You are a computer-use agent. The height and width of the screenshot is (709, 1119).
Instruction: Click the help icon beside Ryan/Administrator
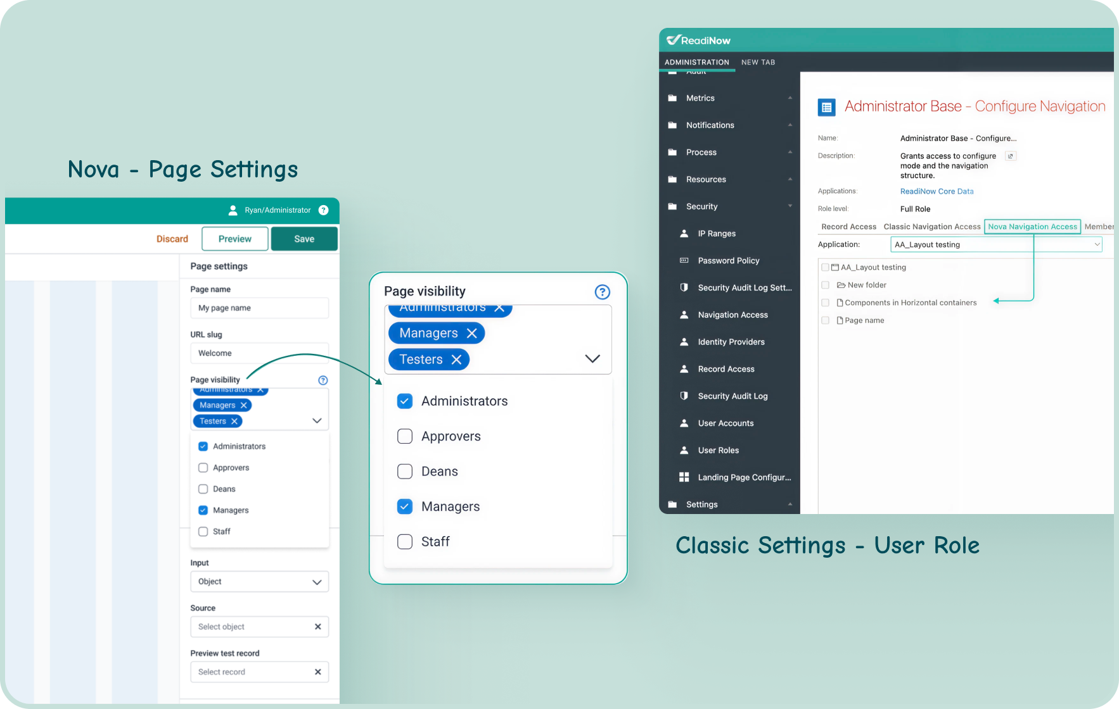pyautogui.click(x=323, y=210)
